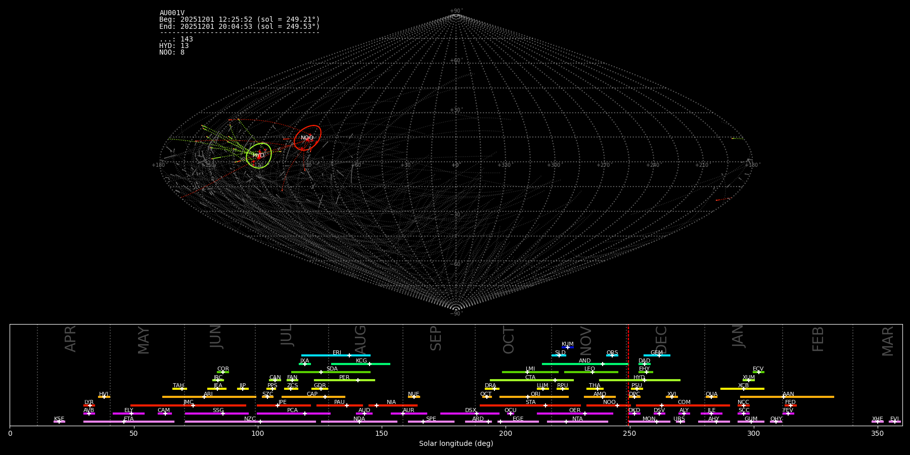Click the pink ETA shower bar

(x=129, y=422)
